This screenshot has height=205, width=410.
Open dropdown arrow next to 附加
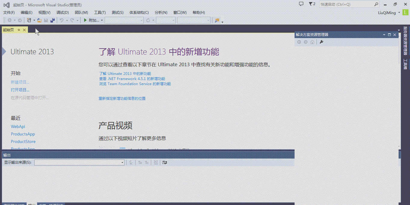tap(102, 20)
